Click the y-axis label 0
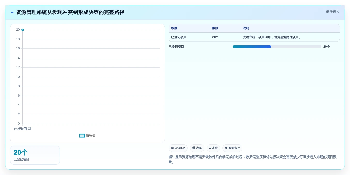Screen dimensions: 350x175 19,124
